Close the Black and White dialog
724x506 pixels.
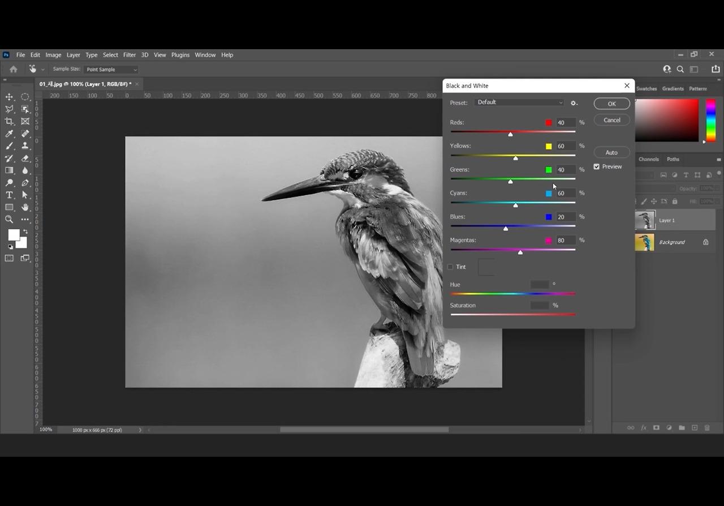(627, 85)
